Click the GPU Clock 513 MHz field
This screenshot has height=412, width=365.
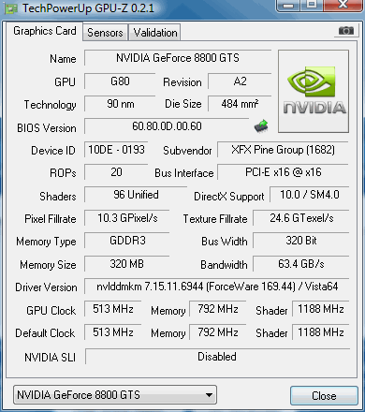click(113, 309)
